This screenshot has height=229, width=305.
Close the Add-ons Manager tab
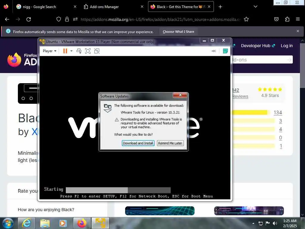pyautogui.click(x=142, y=7)
